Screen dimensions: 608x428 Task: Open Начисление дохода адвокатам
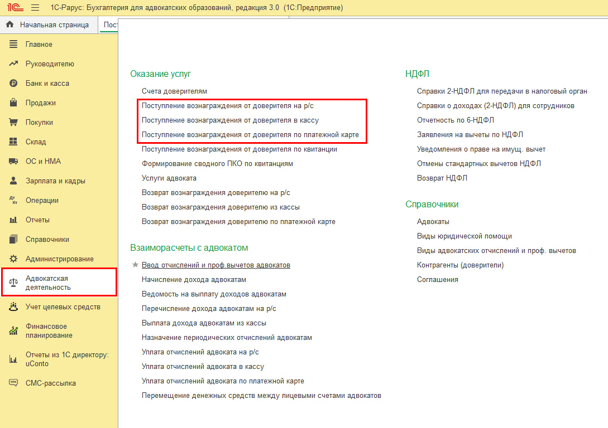(194, 280)
